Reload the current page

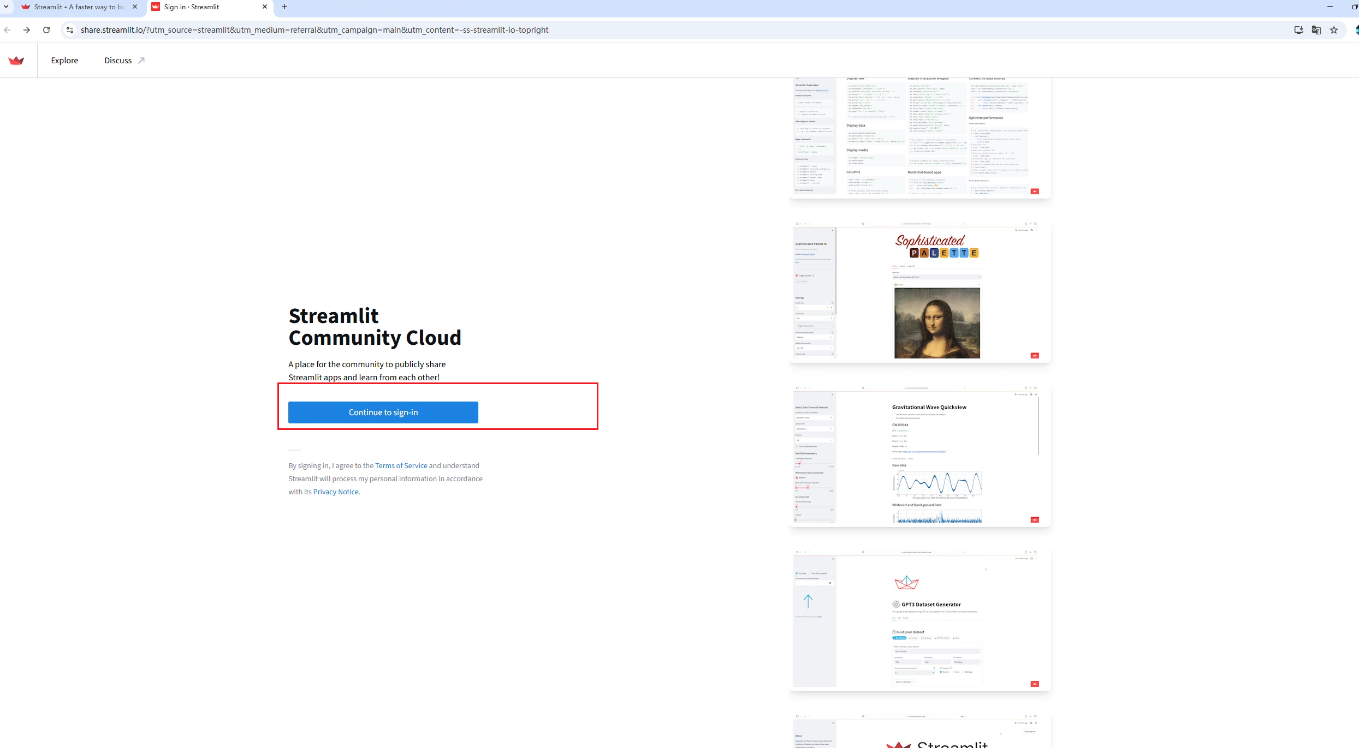46,30
